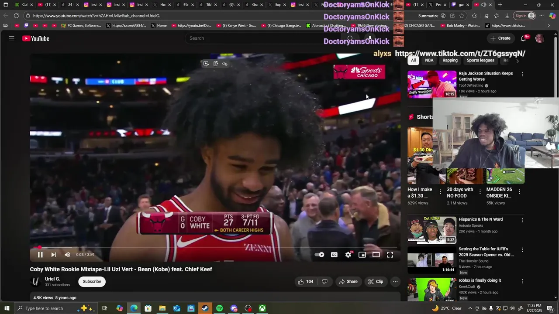This screenshot has width=559, height=314.
Task: Turn on closed captions
Action: (x=334, y=255)
